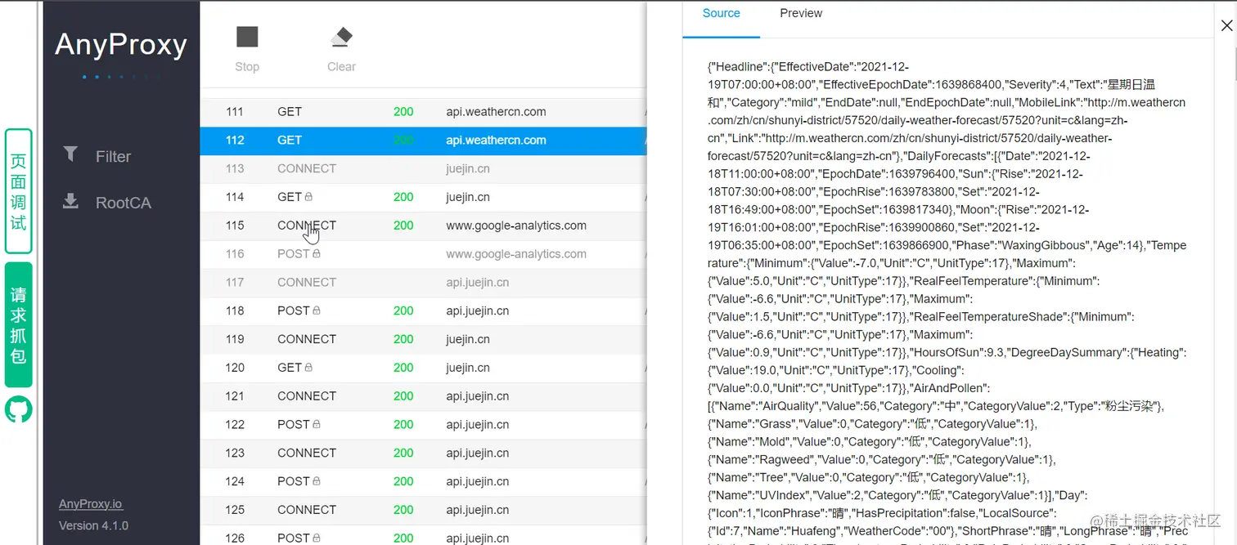The height and width of the screenshot is (545, 1237).
Task: Open the RootCA menu item
Action: point(123,203)
